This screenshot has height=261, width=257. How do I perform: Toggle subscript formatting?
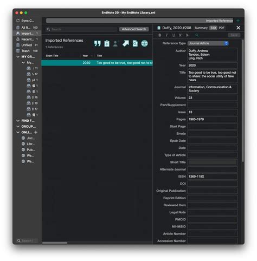188,35
